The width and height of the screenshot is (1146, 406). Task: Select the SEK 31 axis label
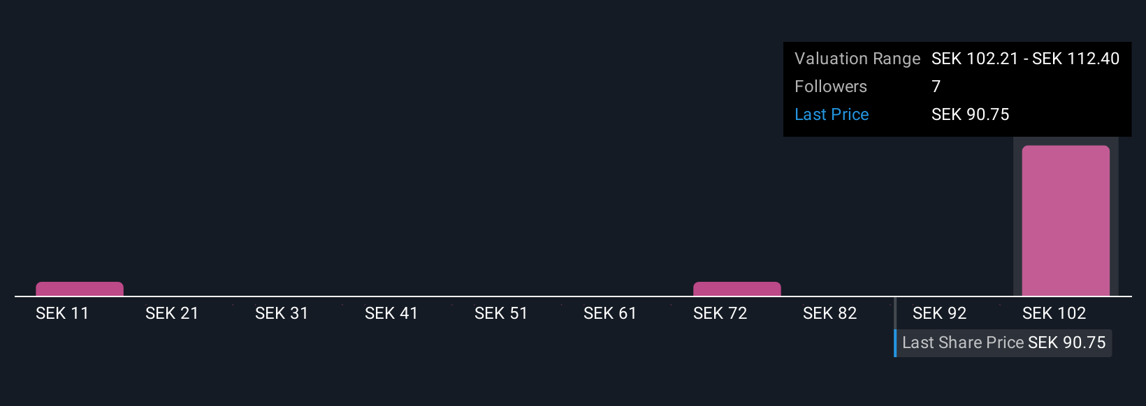click(282, 313)
